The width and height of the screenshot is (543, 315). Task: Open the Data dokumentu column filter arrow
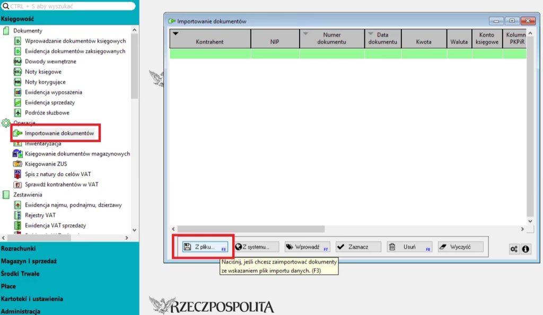click(x=371, y=34)
